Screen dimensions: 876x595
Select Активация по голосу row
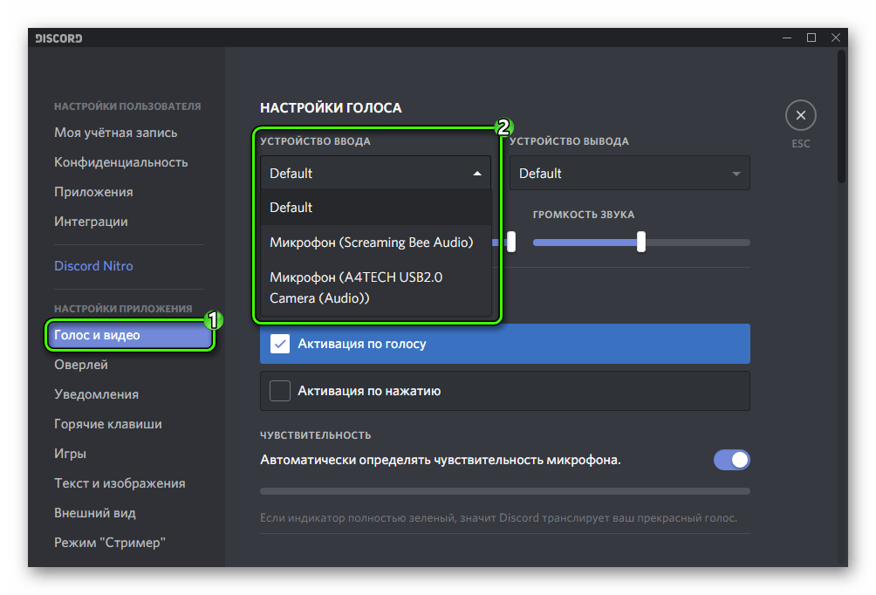505,344
